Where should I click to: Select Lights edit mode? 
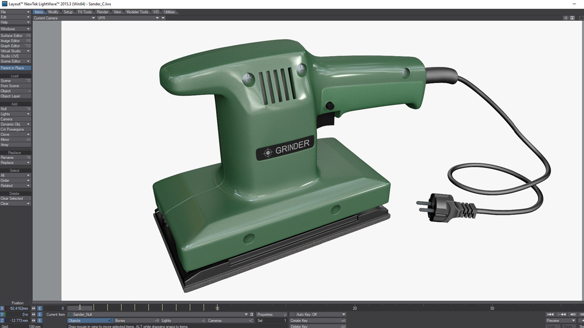pos(183,320)
